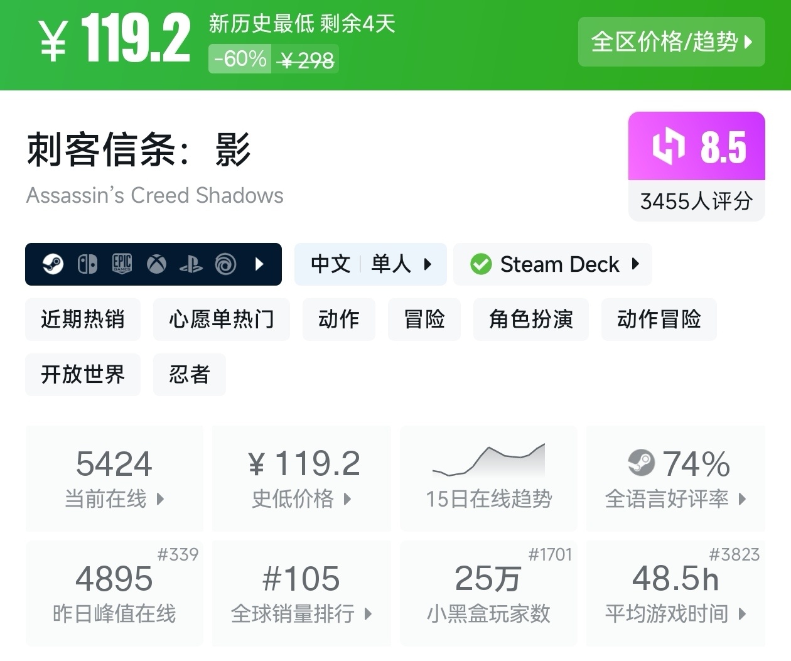Image resolution: width=791 pixels, height=661 pixels.
Task: Select the 近期热销 tag
Action: tap(83, 320)
